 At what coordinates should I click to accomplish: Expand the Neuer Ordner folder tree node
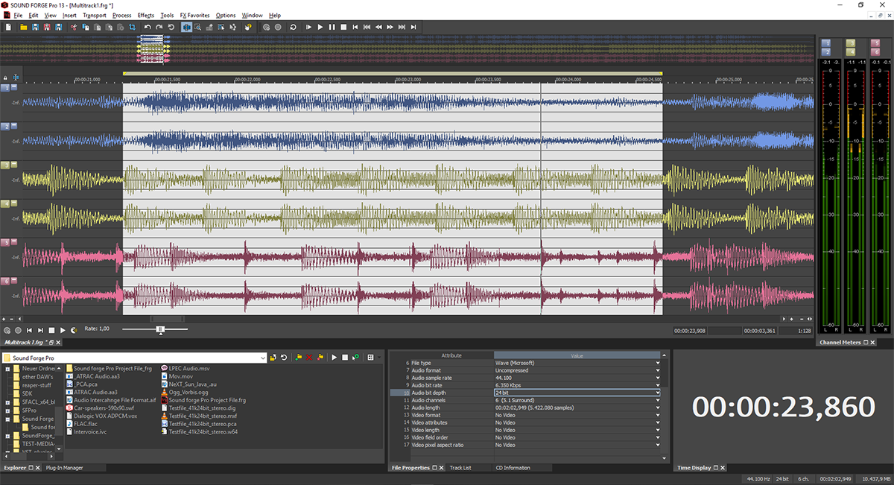[x=7, y=369]
